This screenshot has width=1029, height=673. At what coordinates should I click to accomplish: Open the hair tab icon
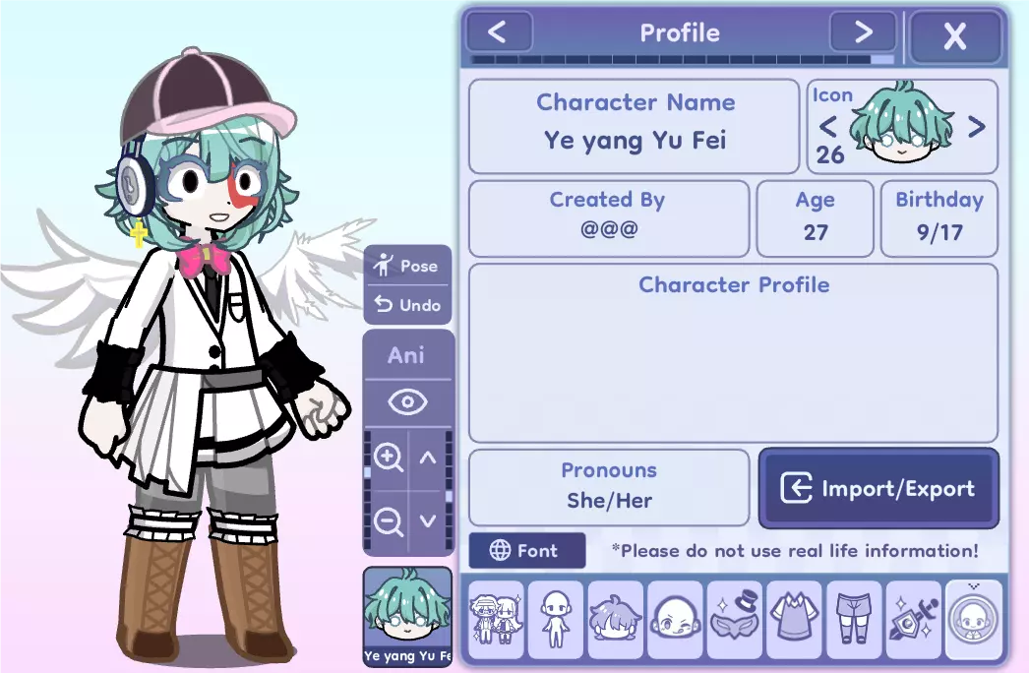point(615,620)
